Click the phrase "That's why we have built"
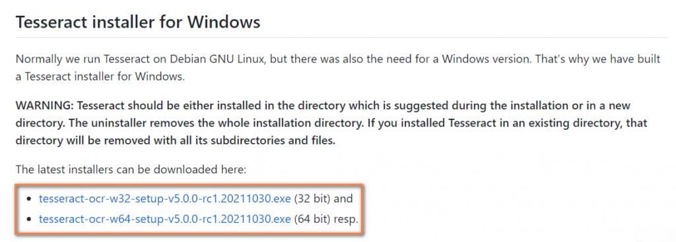This screenshot has height=242, width=676. point(598,59)
